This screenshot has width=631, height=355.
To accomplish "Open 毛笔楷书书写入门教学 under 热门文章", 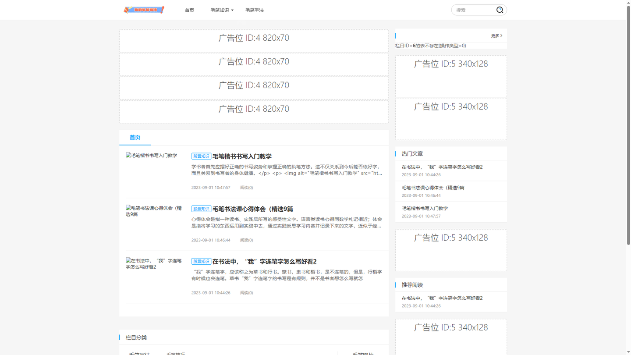I will click(425, 208).
